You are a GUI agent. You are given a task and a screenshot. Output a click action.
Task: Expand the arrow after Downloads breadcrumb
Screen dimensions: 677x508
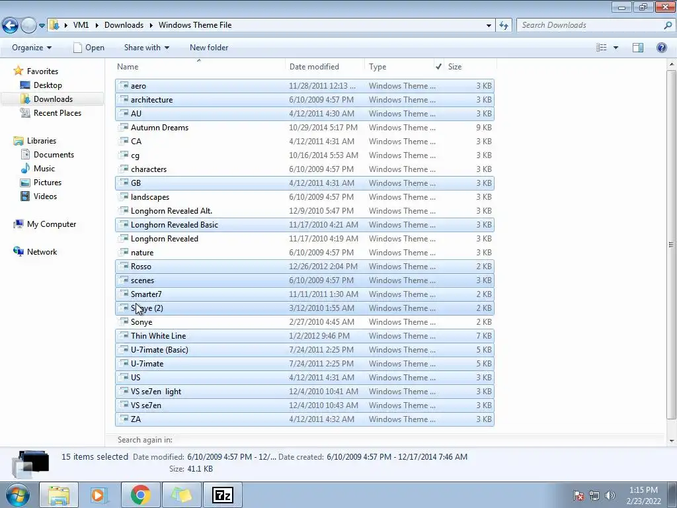click(151, 25)
